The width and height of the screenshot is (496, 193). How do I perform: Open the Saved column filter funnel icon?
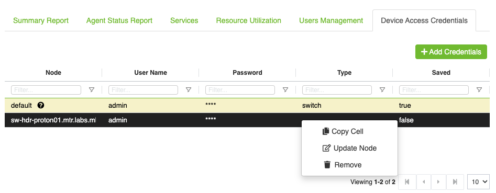(479, 90)
